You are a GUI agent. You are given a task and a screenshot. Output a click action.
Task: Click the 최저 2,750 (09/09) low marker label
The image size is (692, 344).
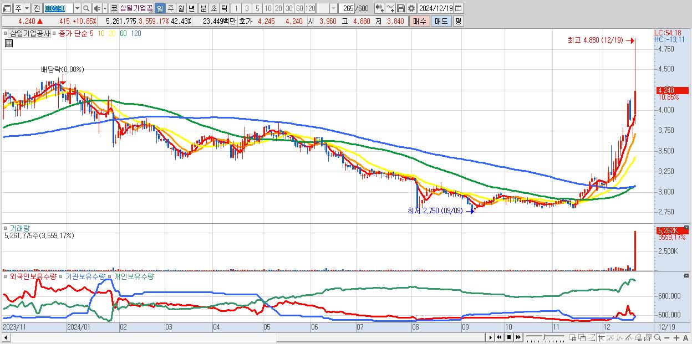click(x=435, y=210)
